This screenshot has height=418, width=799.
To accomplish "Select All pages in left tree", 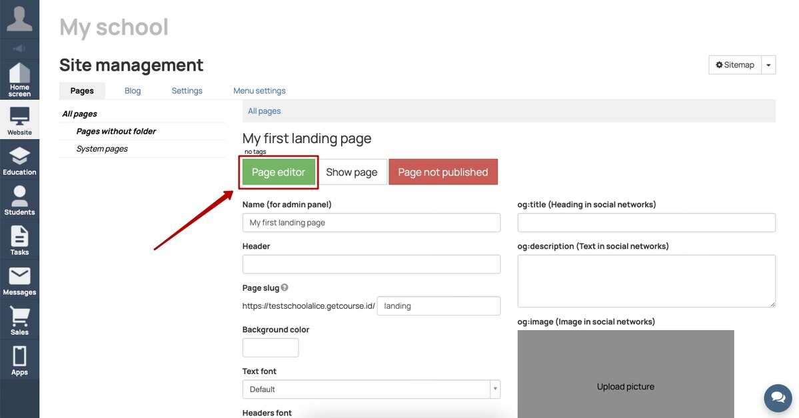I will coord(79,114).
